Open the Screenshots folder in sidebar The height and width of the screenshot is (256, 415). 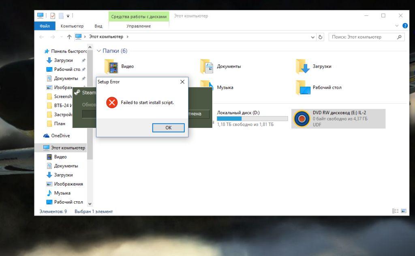[59, 96]
